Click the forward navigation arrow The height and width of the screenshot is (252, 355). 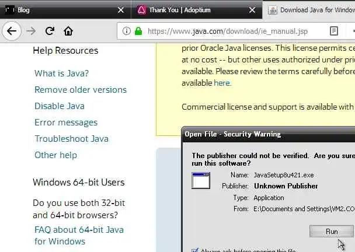click(31, 31)
